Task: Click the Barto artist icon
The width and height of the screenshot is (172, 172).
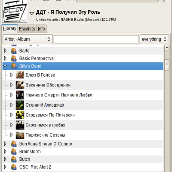Action: point(14,51)
